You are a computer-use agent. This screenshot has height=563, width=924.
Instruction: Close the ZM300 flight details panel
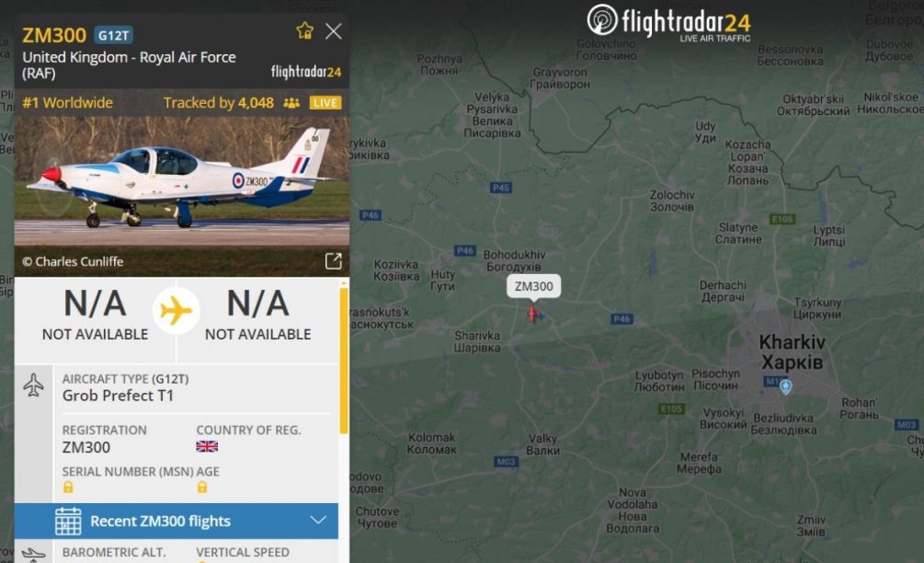point(334,31)
